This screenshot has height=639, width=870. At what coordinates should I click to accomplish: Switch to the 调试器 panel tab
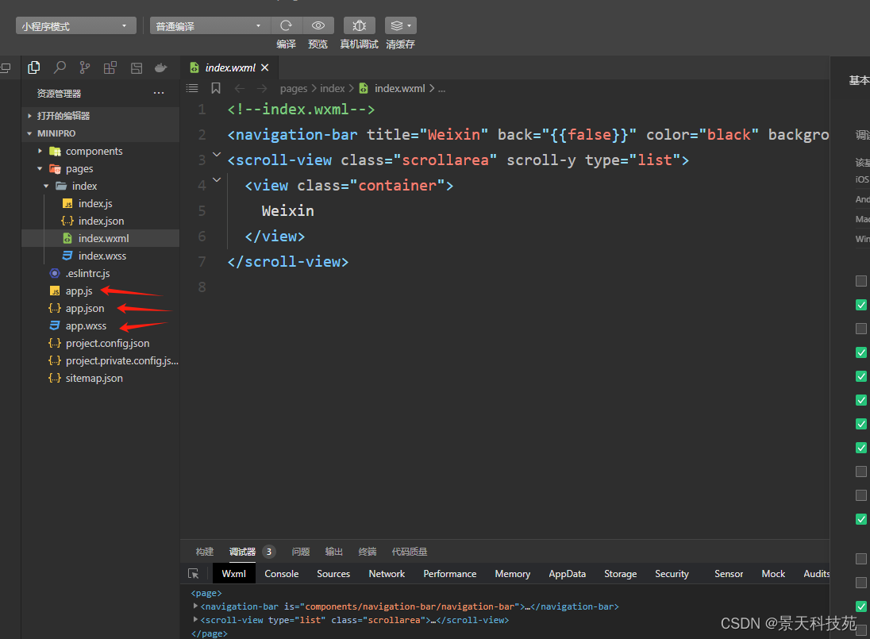click(x=242, y=552)
